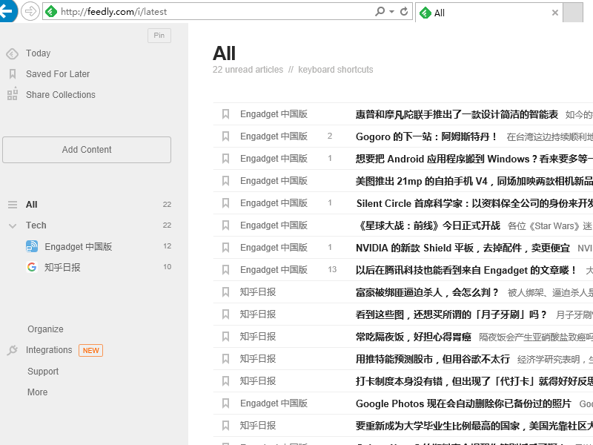This screenshot has width=593, height=445.
Task: Open the keyboard shortcuts link
Action: [335, 70]
